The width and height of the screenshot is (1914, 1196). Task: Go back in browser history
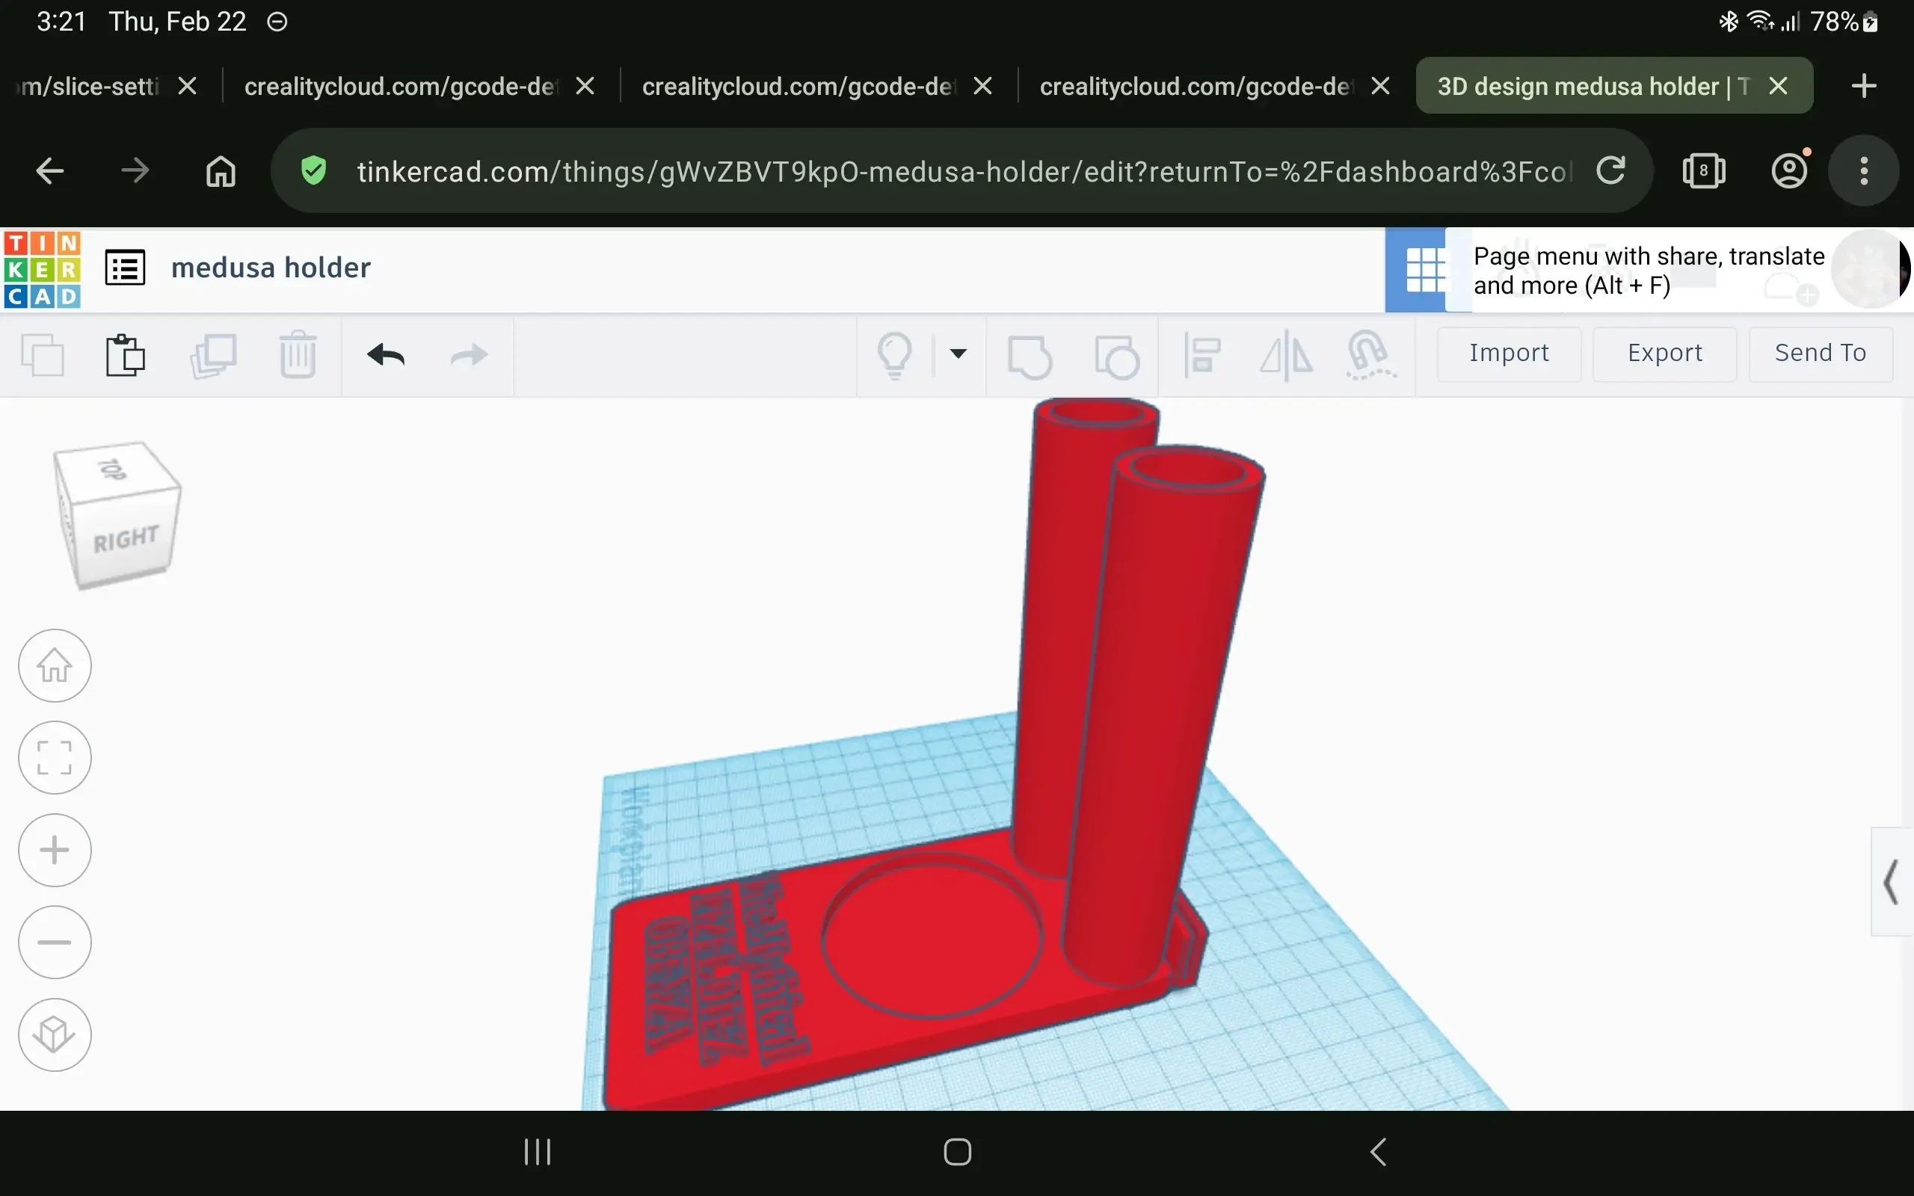(51, 171)
